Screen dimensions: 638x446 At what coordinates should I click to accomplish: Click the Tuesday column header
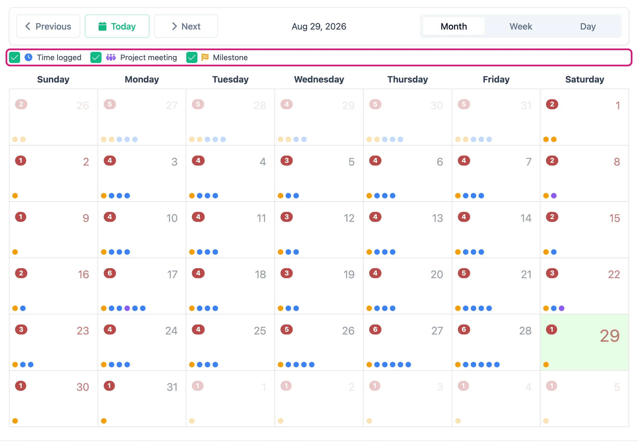[x=230, y=79]
